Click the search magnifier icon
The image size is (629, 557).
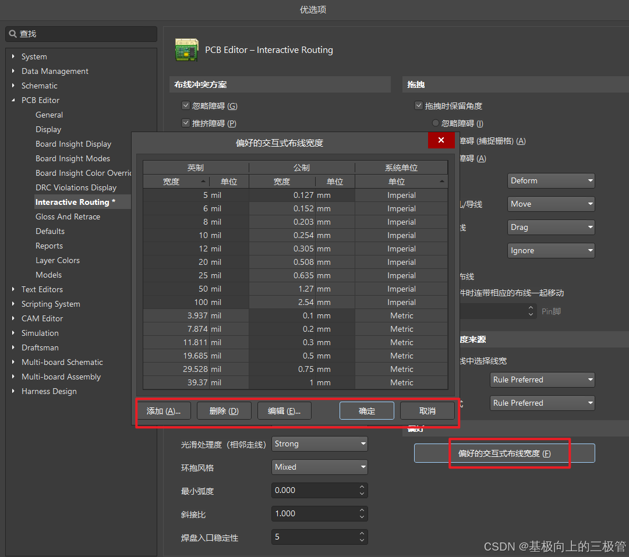13,34
